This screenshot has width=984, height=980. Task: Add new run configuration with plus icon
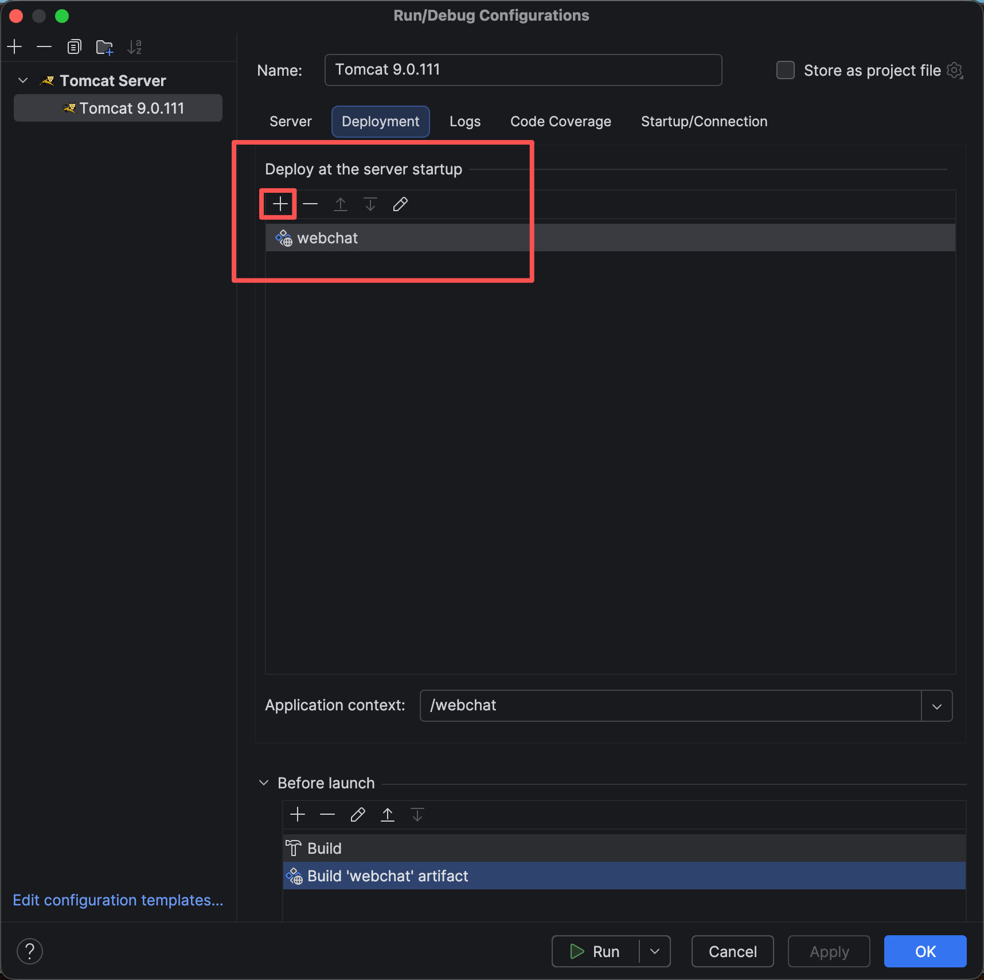pyautogui.click(x=15, y=47)
